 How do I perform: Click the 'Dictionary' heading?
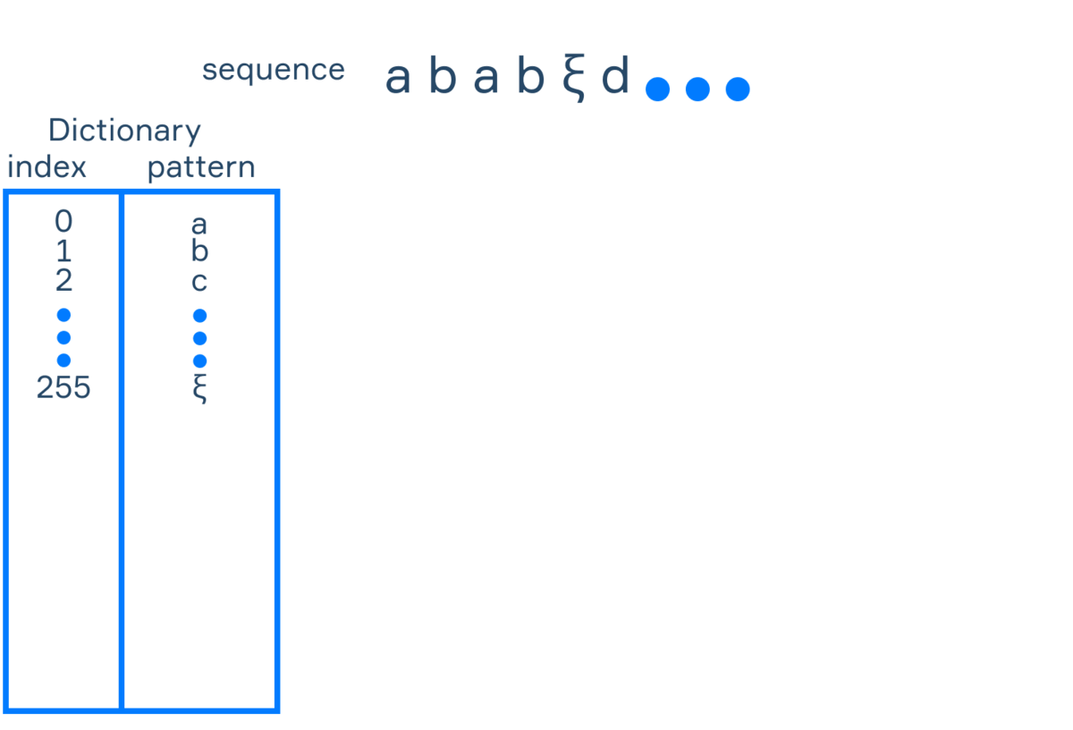click(124, 132)
